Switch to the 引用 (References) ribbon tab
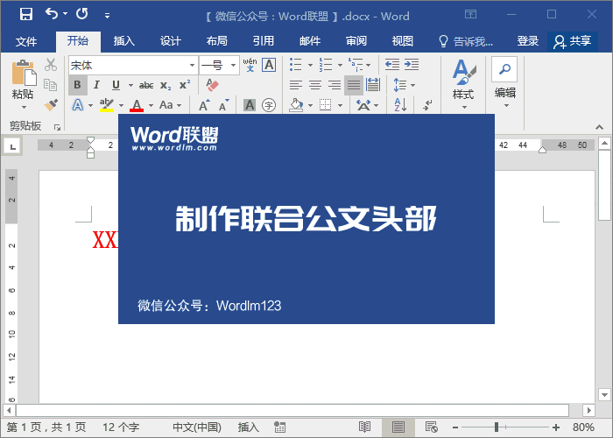Image resolution: width=613 pixels, height=438 pixels. click(x=264, y=41)
